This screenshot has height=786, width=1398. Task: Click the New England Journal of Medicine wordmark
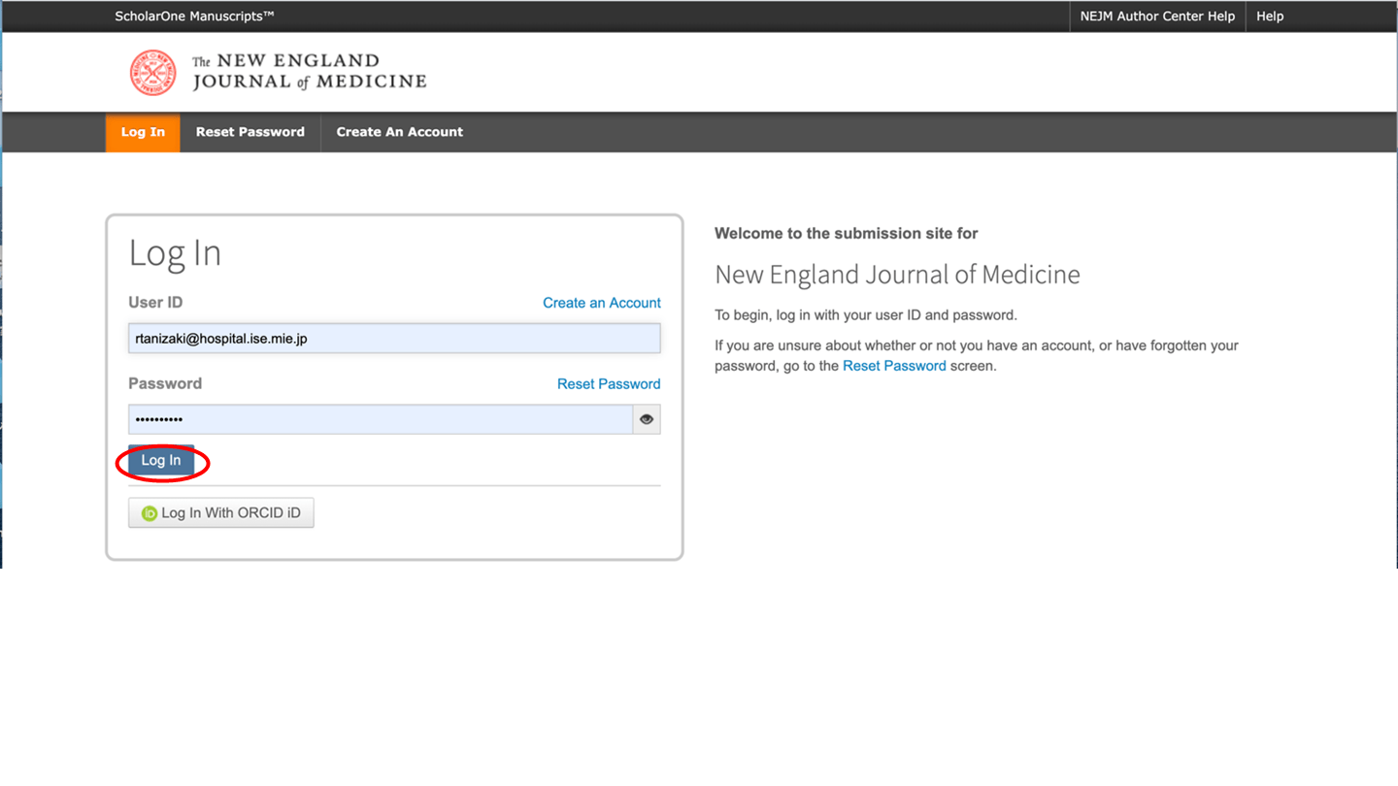pos(309,73)
